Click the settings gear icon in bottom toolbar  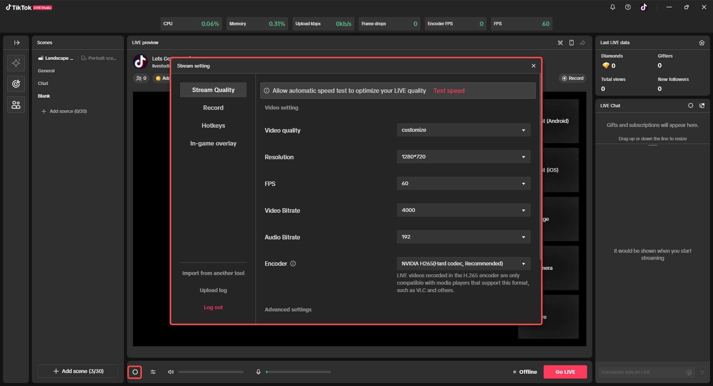click(135, 372)
